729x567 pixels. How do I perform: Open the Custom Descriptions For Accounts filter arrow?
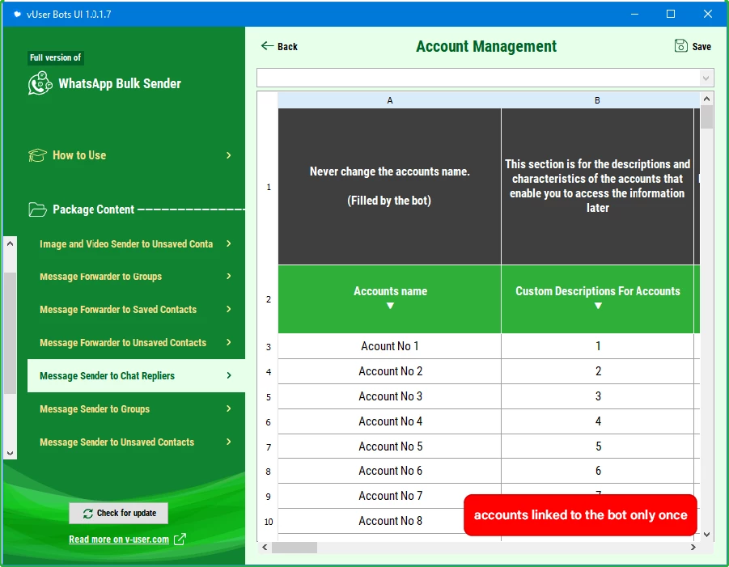[x=598, y=306]
